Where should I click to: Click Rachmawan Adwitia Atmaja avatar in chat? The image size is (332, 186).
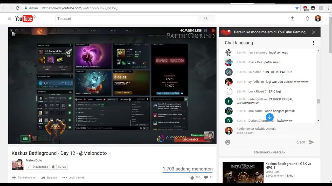229,131
